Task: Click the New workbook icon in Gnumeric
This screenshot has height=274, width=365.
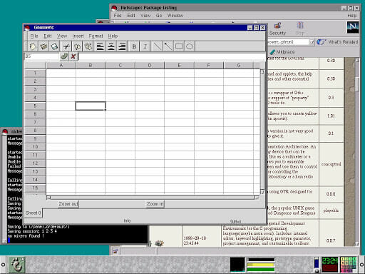Action: [x=33, y=46]
